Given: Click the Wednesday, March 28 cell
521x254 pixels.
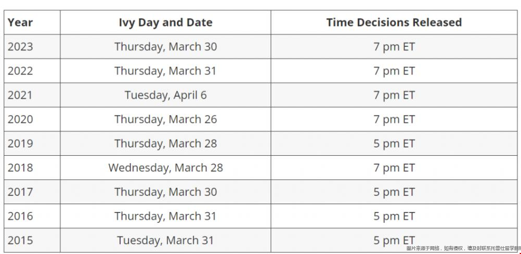Looking at the screenshot, I should pyautogui.click(x=165, y=168).
